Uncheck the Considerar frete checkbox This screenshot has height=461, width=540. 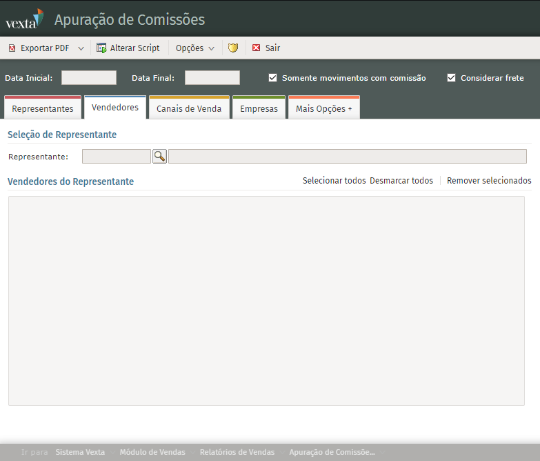452,78
